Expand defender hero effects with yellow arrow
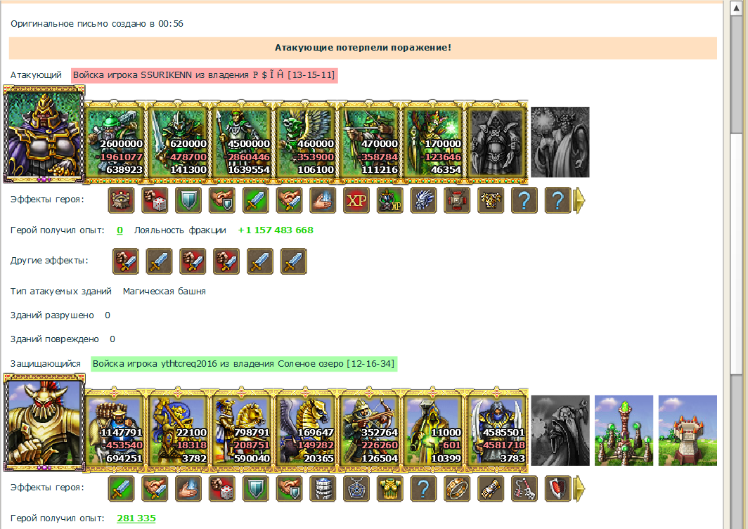Image resolution: width=748 pixels, height=529 pixels. 579,488
